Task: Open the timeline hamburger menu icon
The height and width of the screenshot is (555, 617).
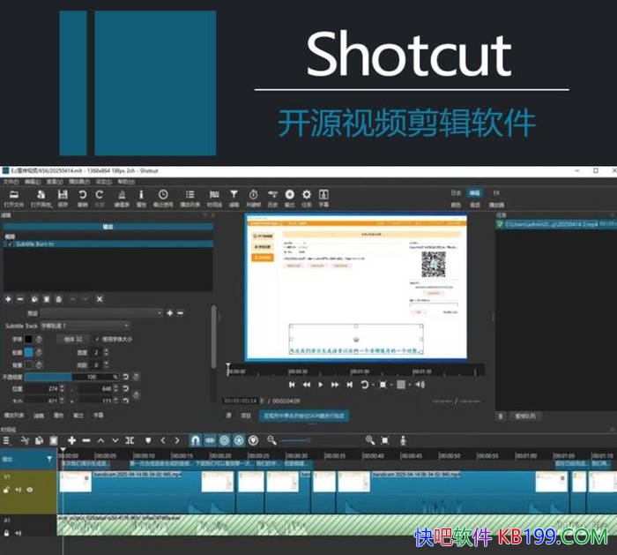Action: [x=6, y=440]
